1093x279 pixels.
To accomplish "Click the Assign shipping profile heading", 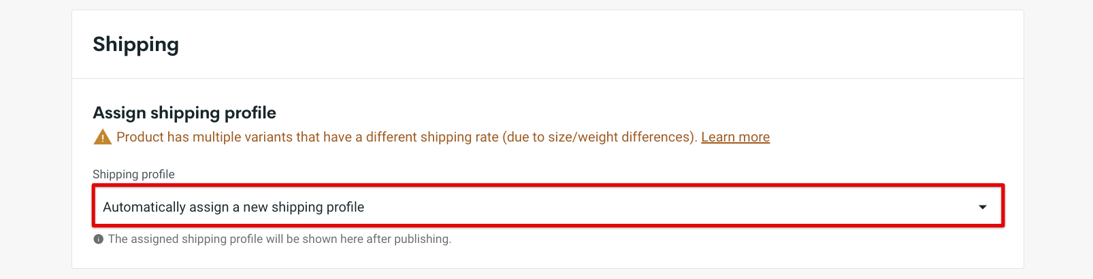I will 184,112.
